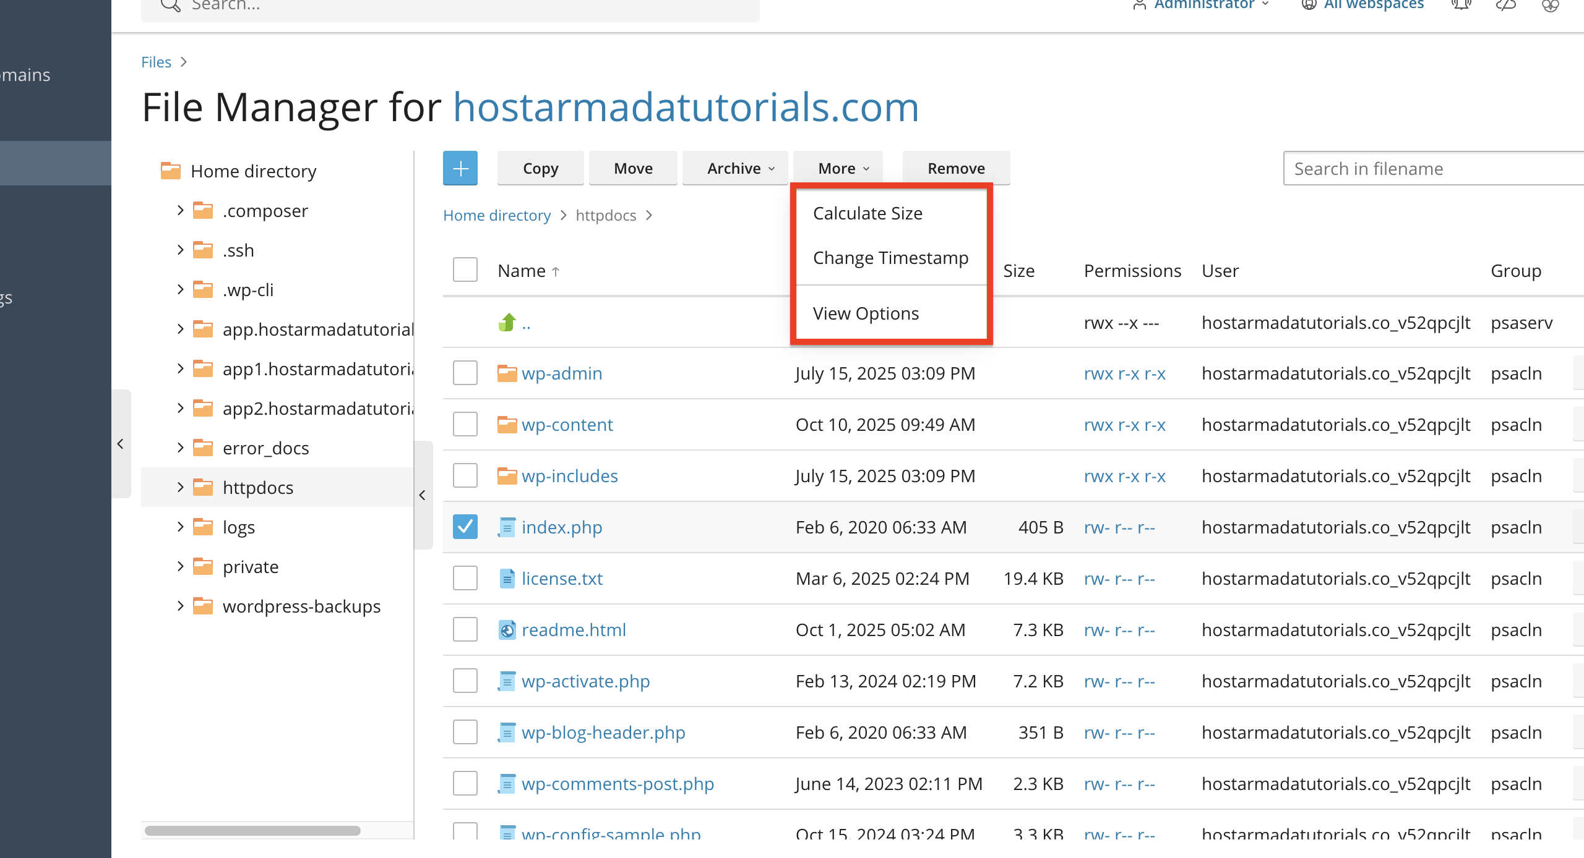Expand the .composer folder chevron
The width and height of the screenshot is (1584, 858).
pyautogui.click(x=180, y=210)
